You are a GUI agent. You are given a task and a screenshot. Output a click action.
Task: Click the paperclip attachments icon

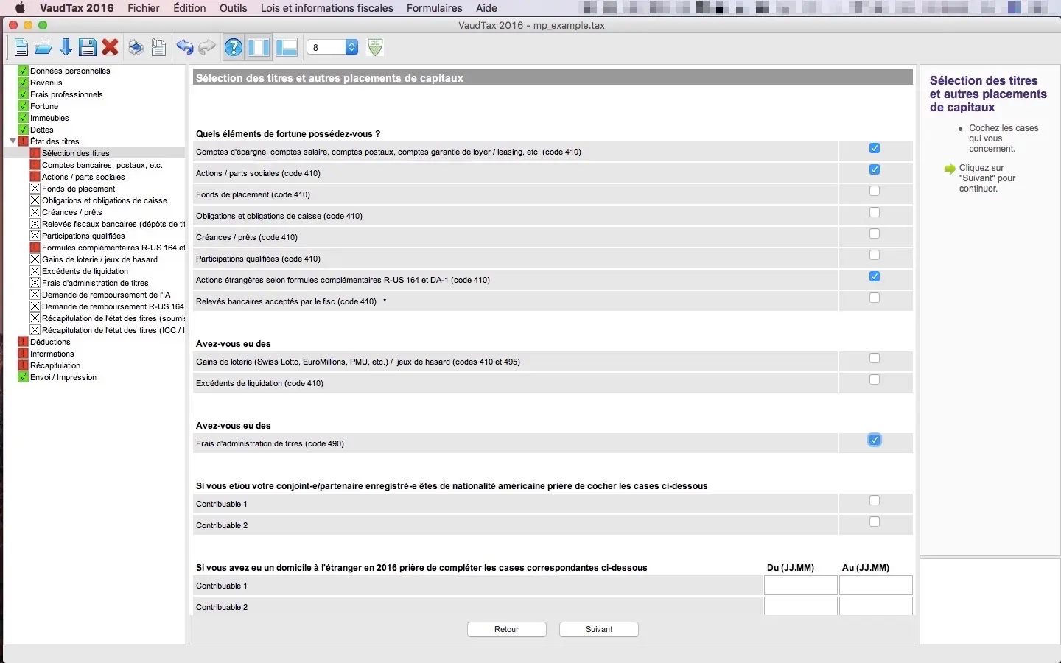(x=158, y=48)
